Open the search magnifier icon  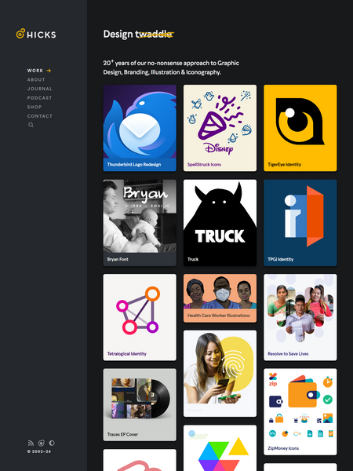tap(31, 125)
